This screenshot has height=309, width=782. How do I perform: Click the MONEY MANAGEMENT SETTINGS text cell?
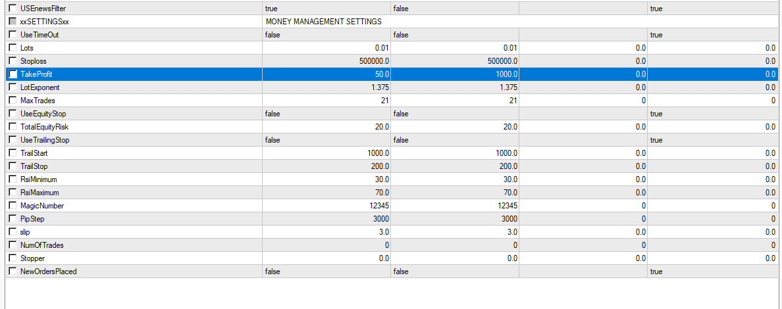[x=323, y=22]
